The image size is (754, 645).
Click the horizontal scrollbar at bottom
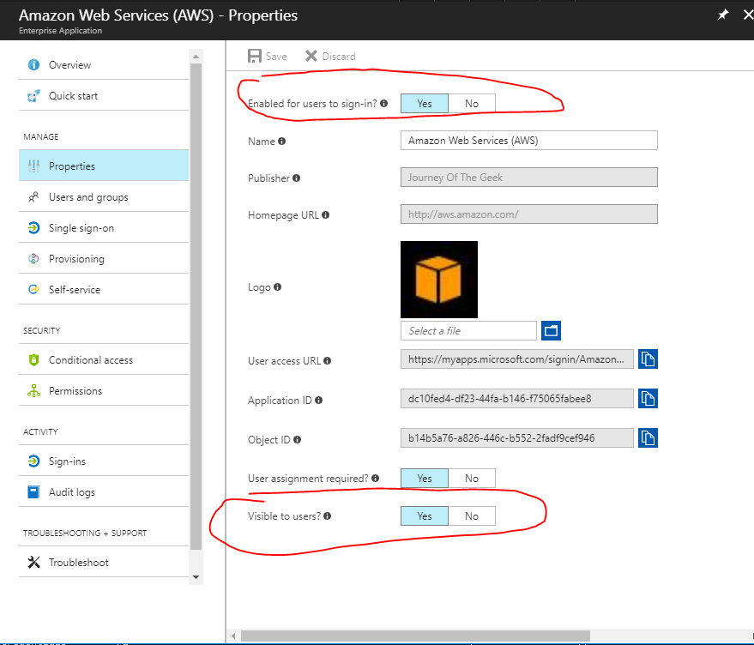coord(415,636)
